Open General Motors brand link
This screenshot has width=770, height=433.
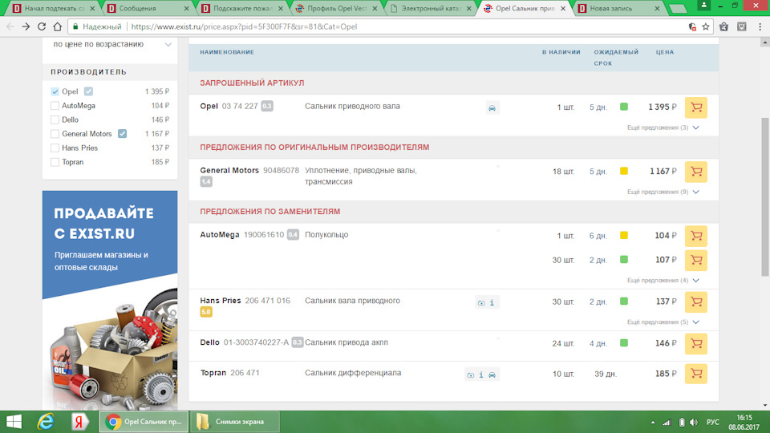click(x=229, y=170)
